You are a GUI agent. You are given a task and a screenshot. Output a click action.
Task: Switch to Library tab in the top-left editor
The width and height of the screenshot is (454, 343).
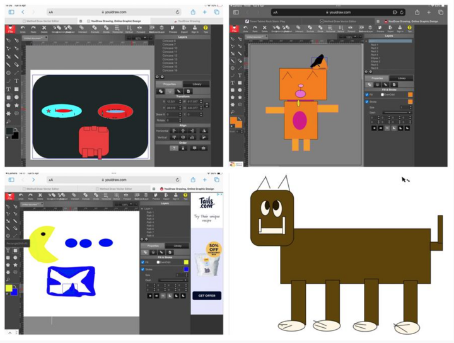(197, 84)
